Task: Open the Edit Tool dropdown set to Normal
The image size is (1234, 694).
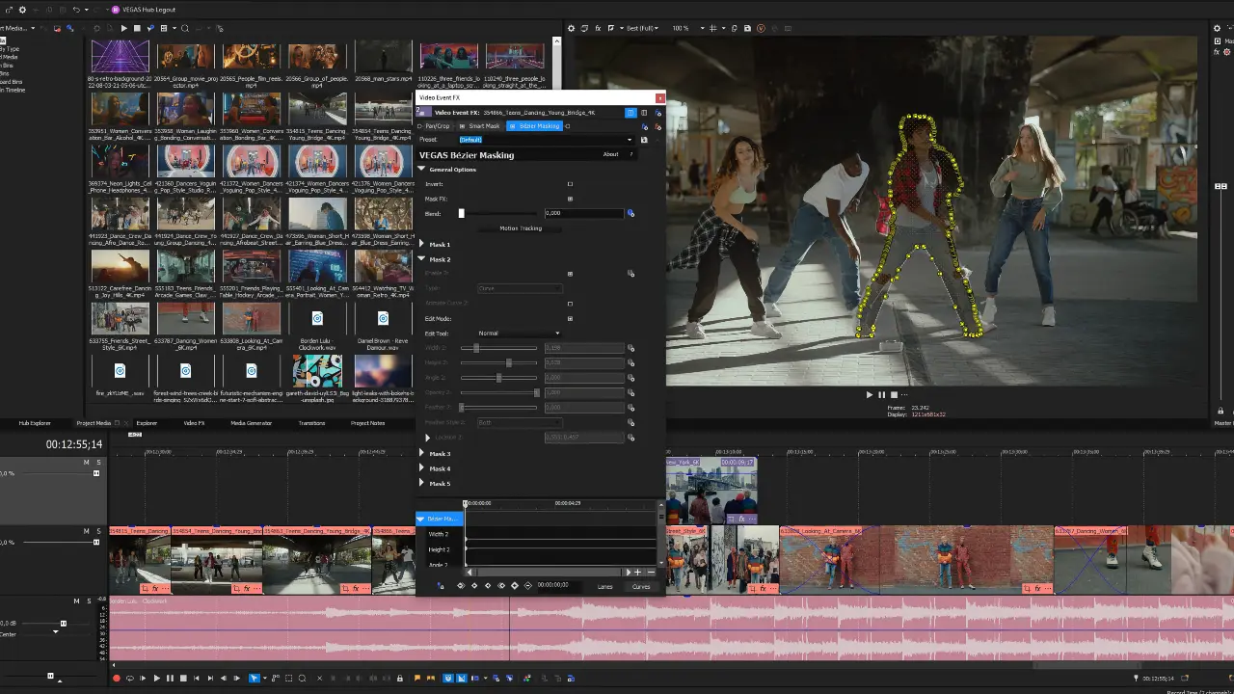Action: (x=519, y=334)
